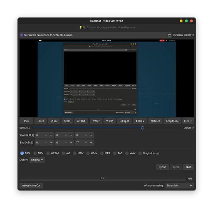Click the current time 00:00:13 label
213x208 pixels.
tap(25, 128)
